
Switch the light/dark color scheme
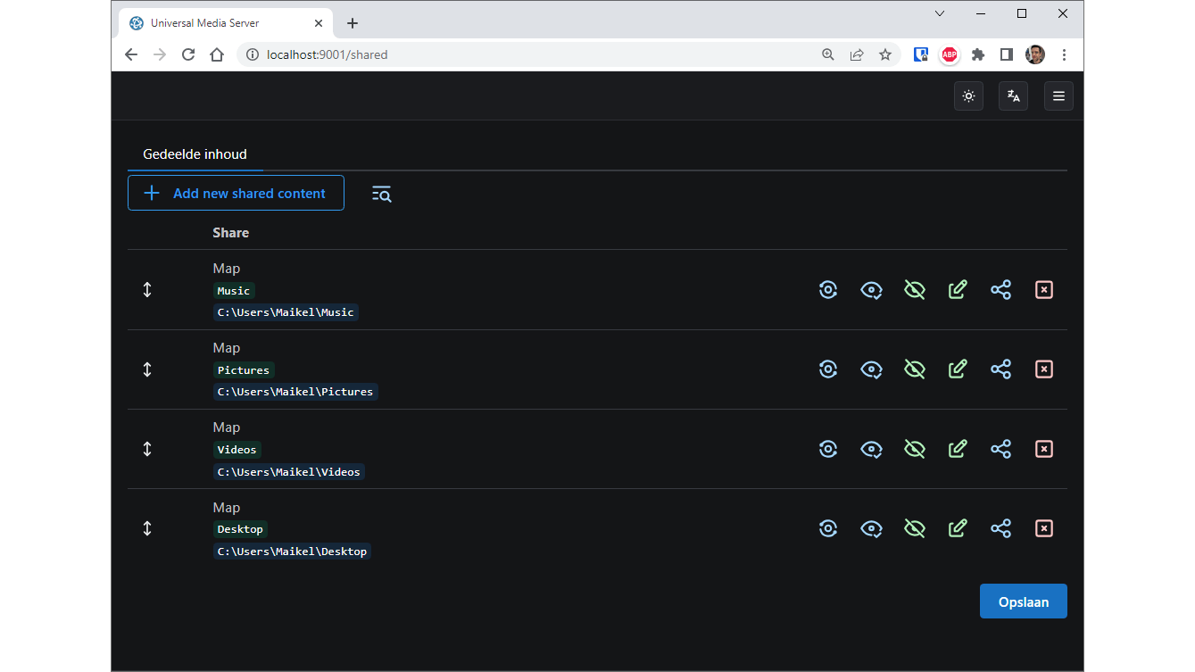tap(968, 96)
